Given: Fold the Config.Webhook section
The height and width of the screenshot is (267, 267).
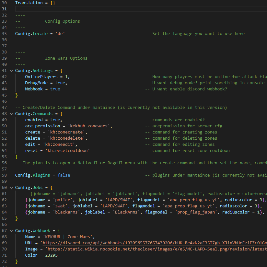Looking at the screenshot, I should coord(12,231).
